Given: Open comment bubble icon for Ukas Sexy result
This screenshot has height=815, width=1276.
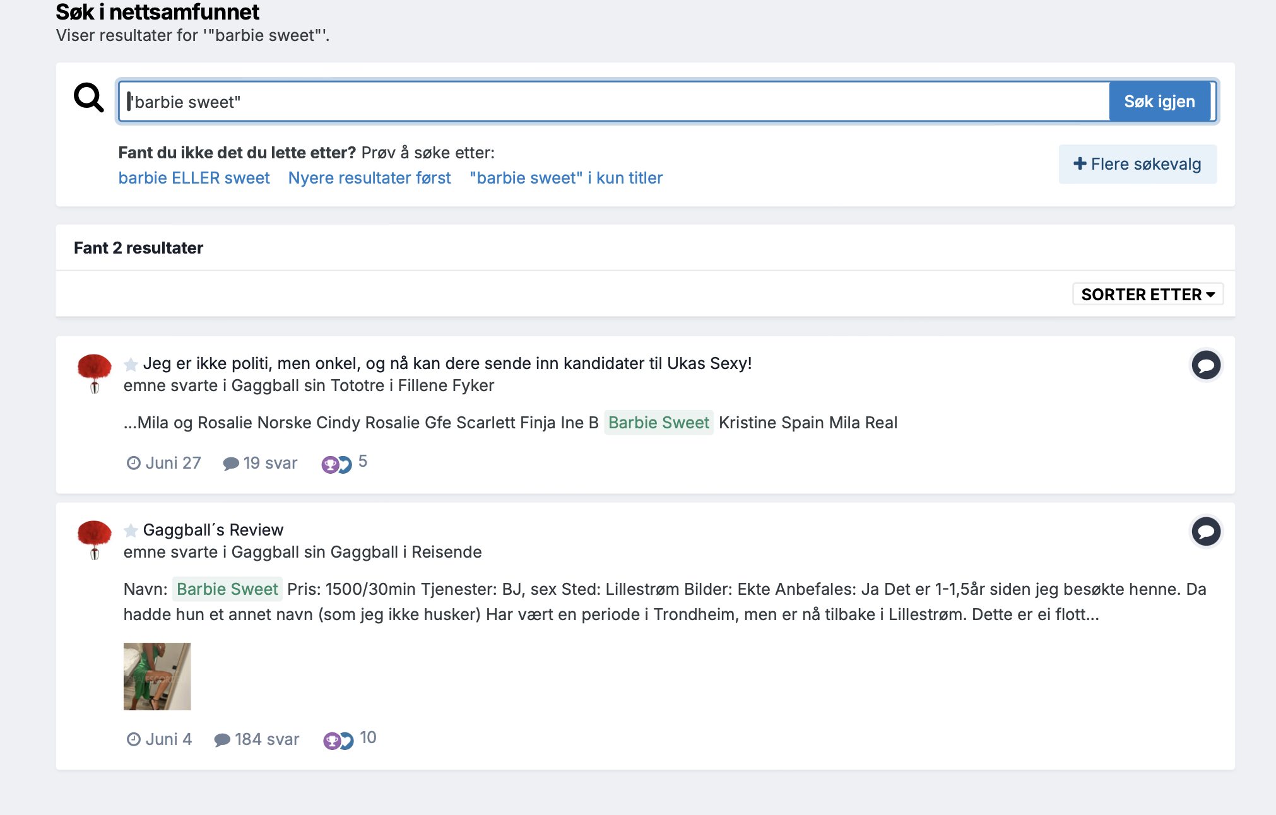Looking at the screenshot, I should point(1205,365).
